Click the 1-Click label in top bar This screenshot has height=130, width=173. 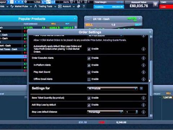37,2
